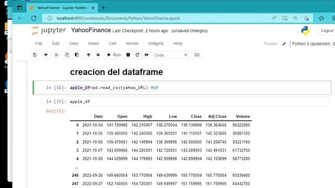The height and width of the screenshot is (188, 335).
Task: Open a new browser tab
Action: point(103,8)
